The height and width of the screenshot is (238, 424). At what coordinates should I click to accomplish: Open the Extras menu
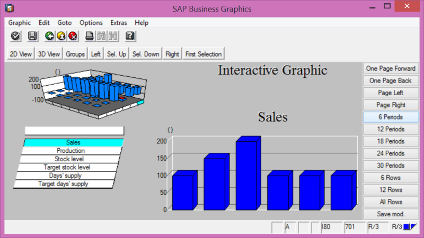(x=119, y=23)
